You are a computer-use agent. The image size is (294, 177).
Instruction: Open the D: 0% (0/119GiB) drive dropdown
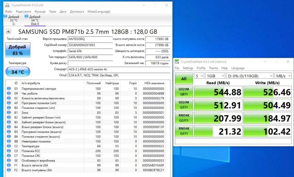[x=250, y=76]
